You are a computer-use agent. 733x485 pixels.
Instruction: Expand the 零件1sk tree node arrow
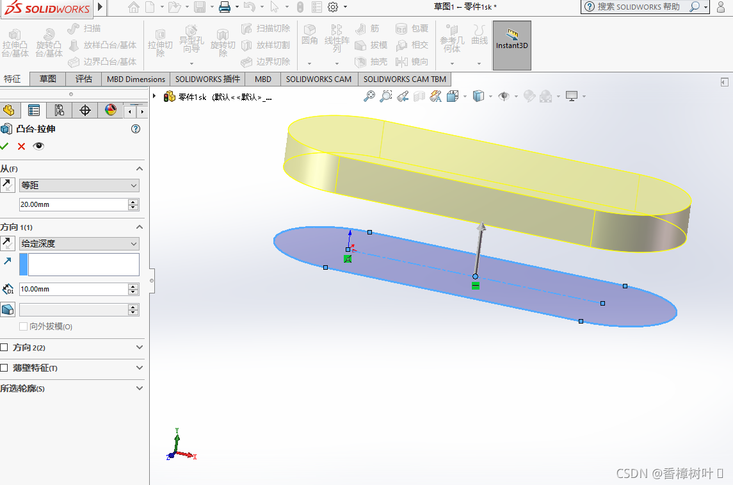tap(154, 96)
